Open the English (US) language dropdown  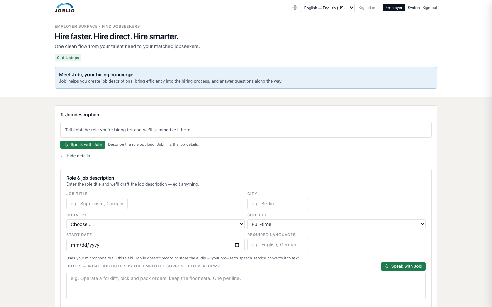point(327,8)
